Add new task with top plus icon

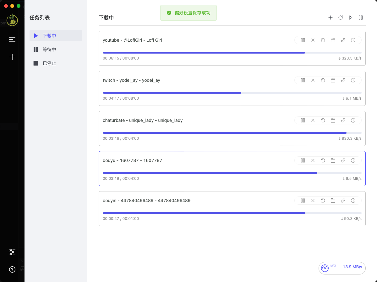point(331,18)
